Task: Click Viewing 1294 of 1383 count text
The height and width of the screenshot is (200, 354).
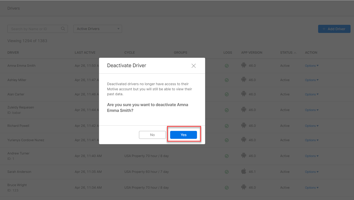Action: [x=27, y=41]
